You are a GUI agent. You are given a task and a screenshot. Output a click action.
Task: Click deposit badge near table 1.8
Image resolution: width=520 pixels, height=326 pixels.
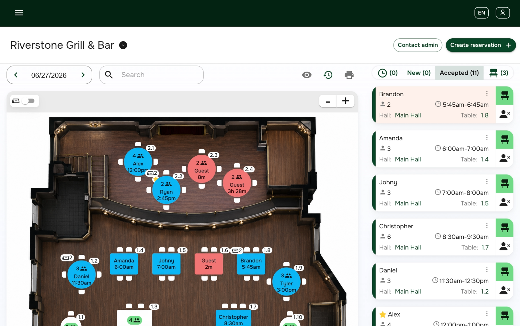tap(237, 250)
